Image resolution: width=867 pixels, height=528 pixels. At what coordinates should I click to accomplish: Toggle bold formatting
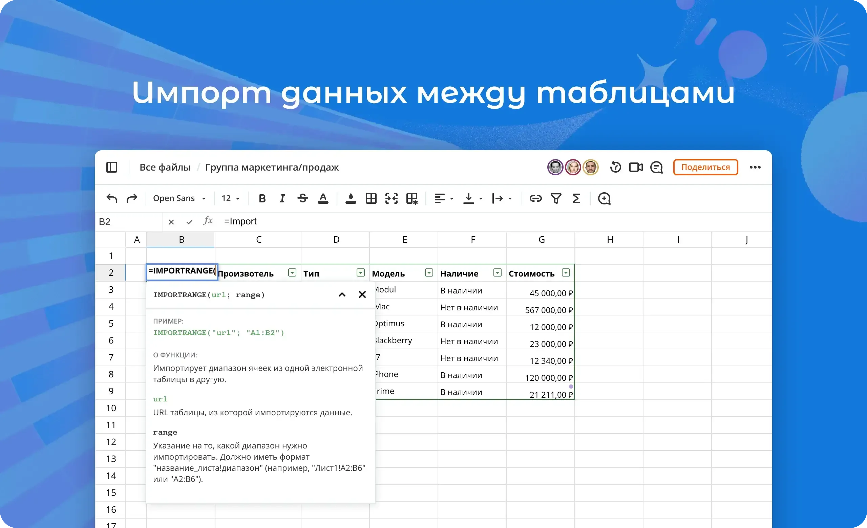pos(262,198)
